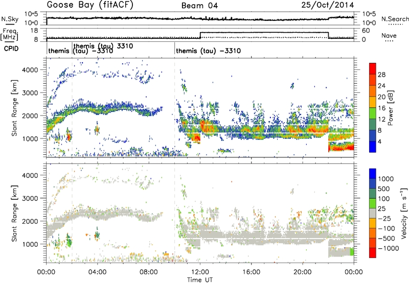This screenshot has height=283, width=409.
Task: Click the 'CPID' row label
Action: coord(11,49)
